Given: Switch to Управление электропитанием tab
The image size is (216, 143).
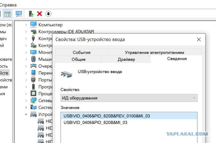Looking at the screenshot, I should 154,52.
